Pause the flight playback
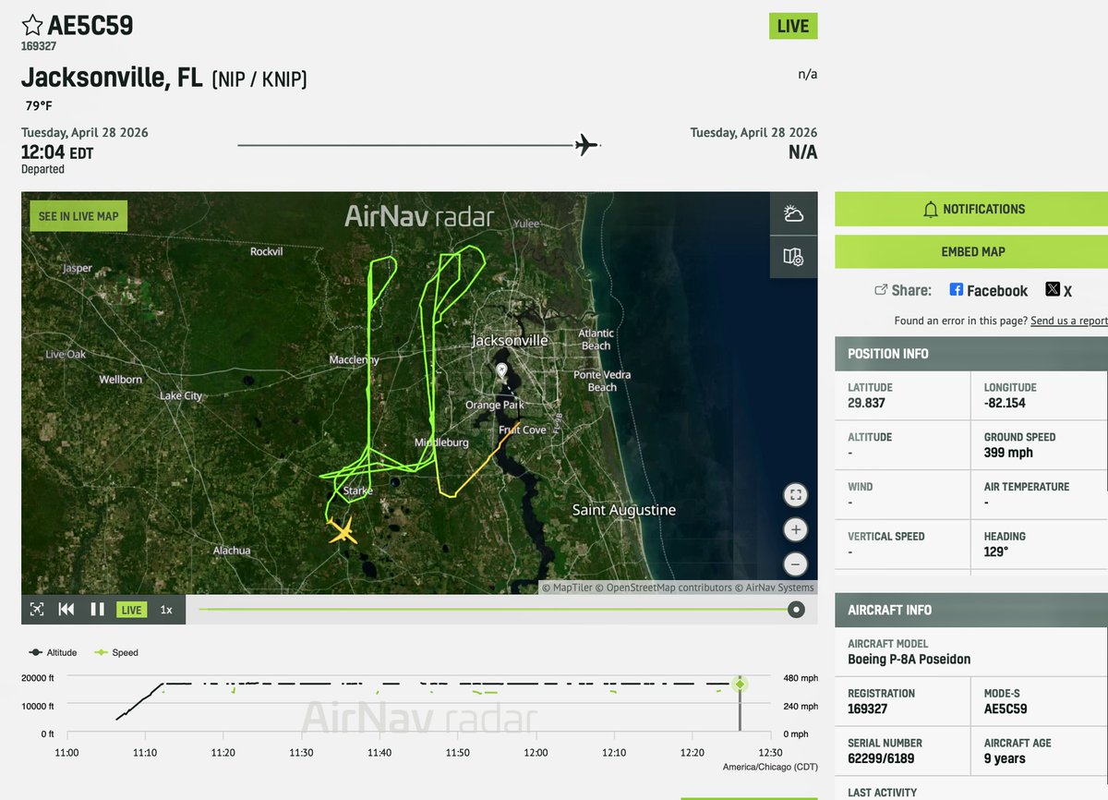 [x=97, y=610]
